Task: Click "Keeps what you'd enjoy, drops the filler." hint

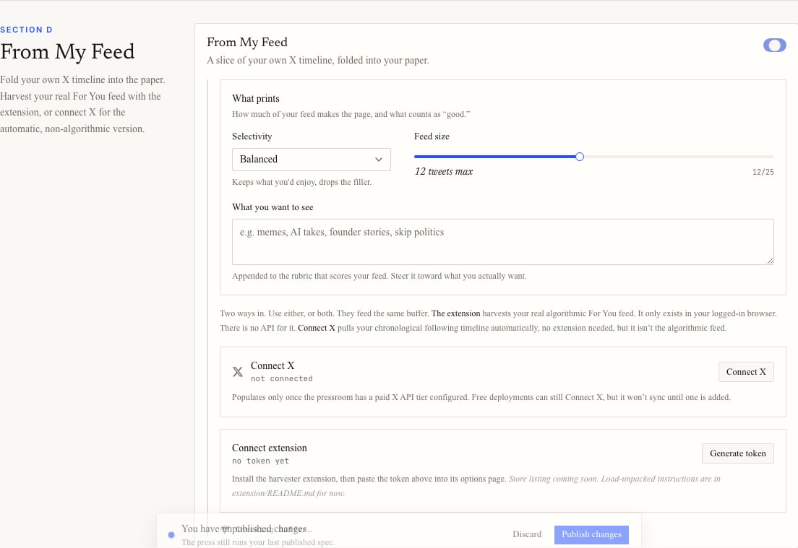Action: click(x=301, y=182)
